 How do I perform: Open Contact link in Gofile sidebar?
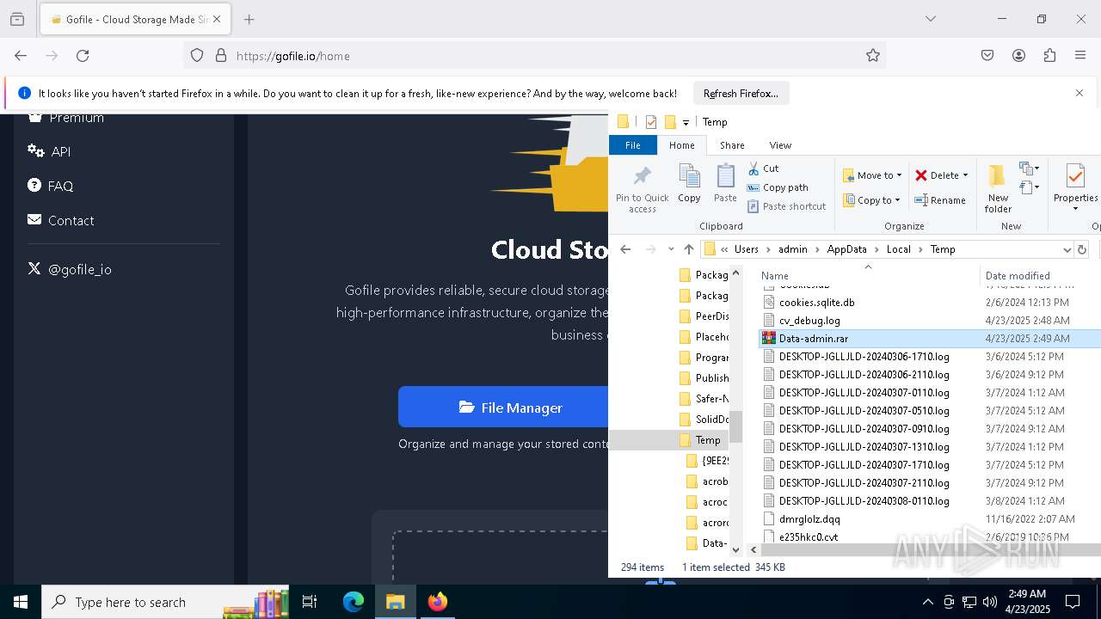click(60, 220)
